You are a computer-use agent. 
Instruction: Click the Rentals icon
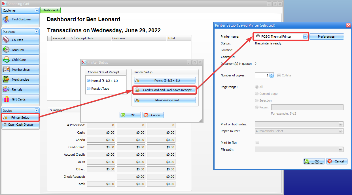tap(6, 89)
